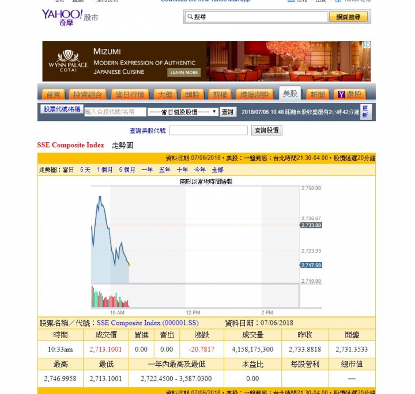Click the 查詢美股代號 link
Screen dimensions: 415x394
pos(148,131)
